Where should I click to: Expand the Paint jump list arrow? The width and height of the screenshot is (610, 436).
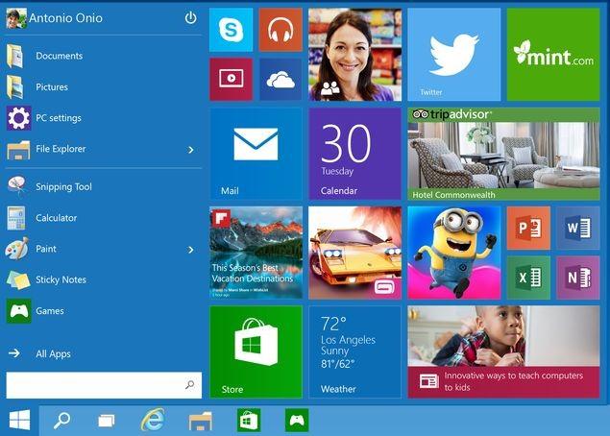[x=190, y=250]
